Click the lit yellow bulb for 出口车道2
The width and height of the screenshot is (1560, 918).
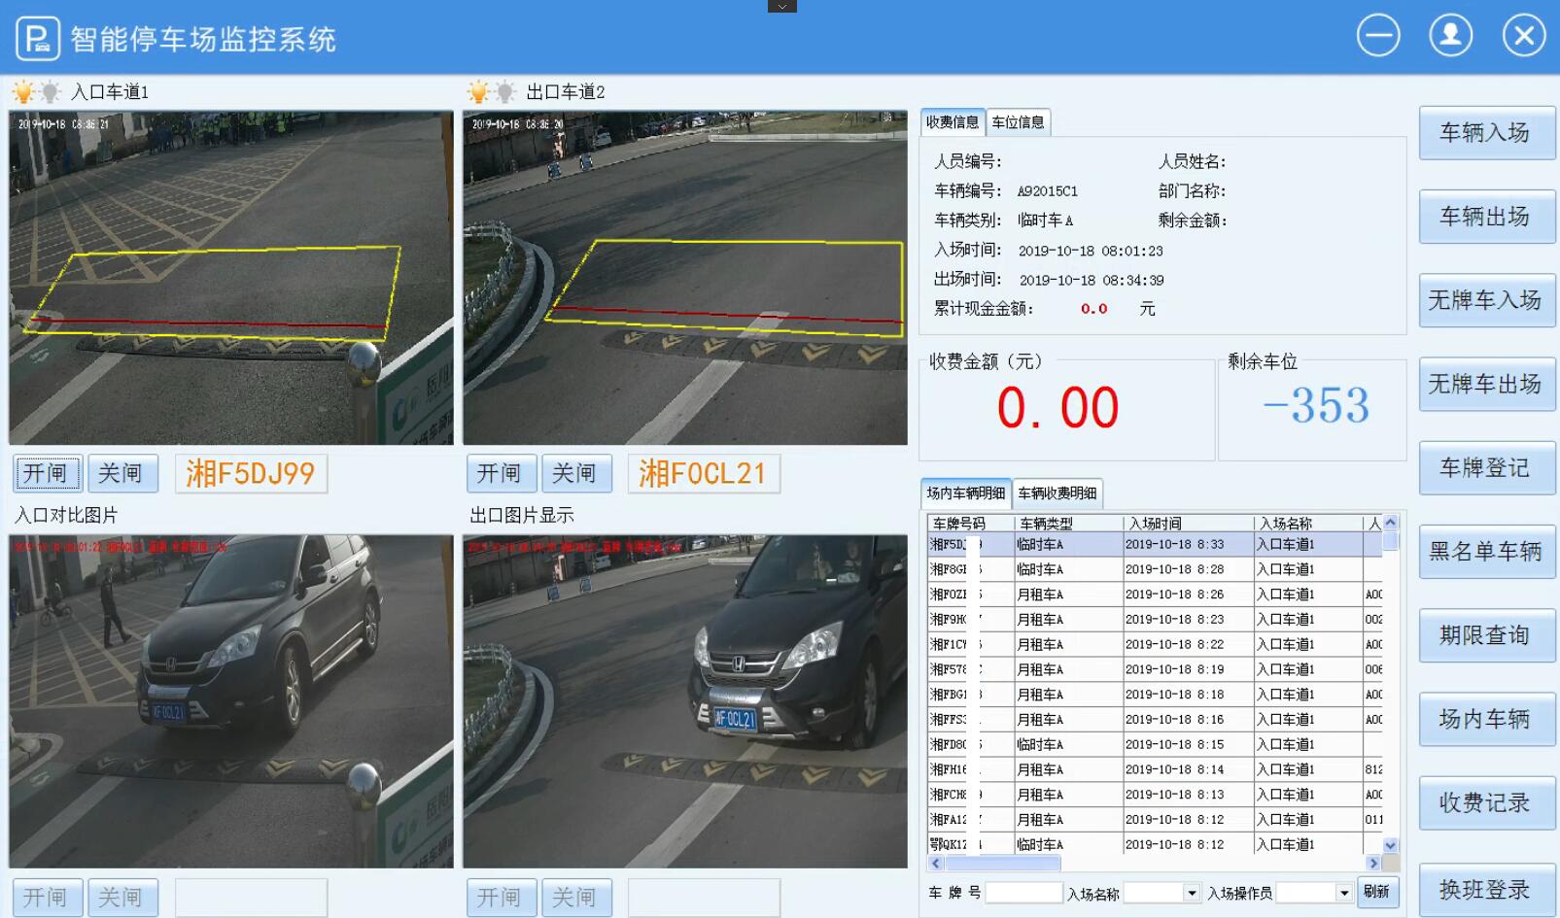click(477, 92)
